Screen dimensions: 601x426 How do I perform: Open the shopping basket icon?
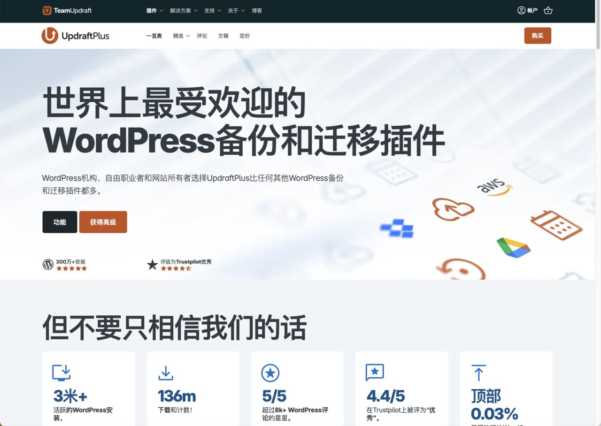tap(548, 10)
